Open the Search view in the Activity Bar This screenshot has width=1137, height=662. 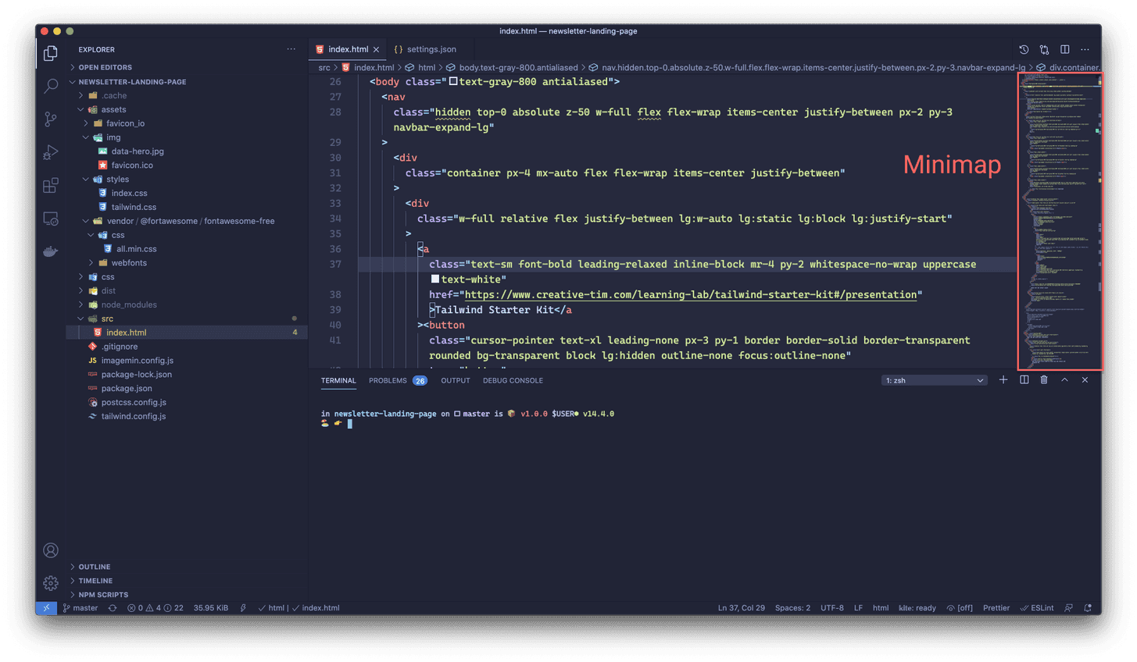50,86
